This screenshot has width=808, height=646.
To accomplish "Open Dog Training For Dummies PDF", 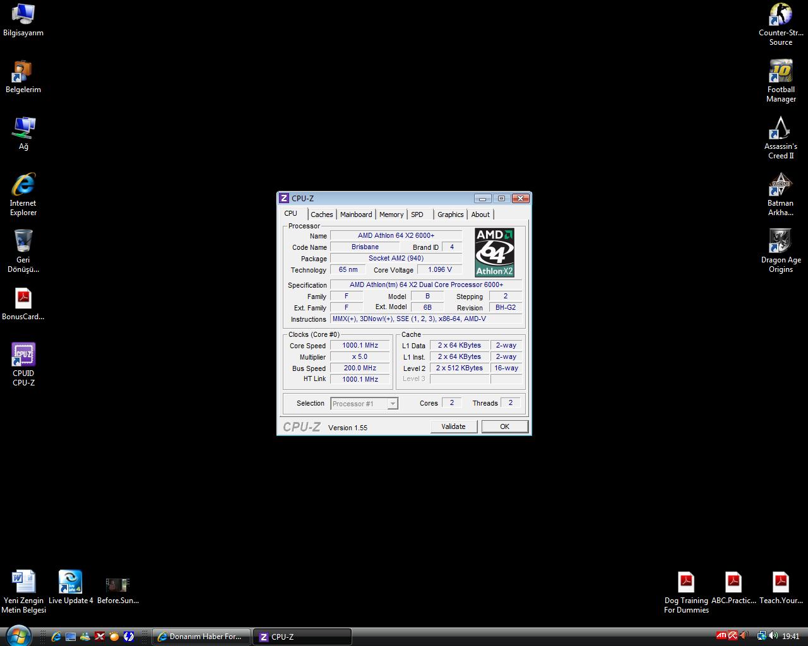I will [686, 592].
